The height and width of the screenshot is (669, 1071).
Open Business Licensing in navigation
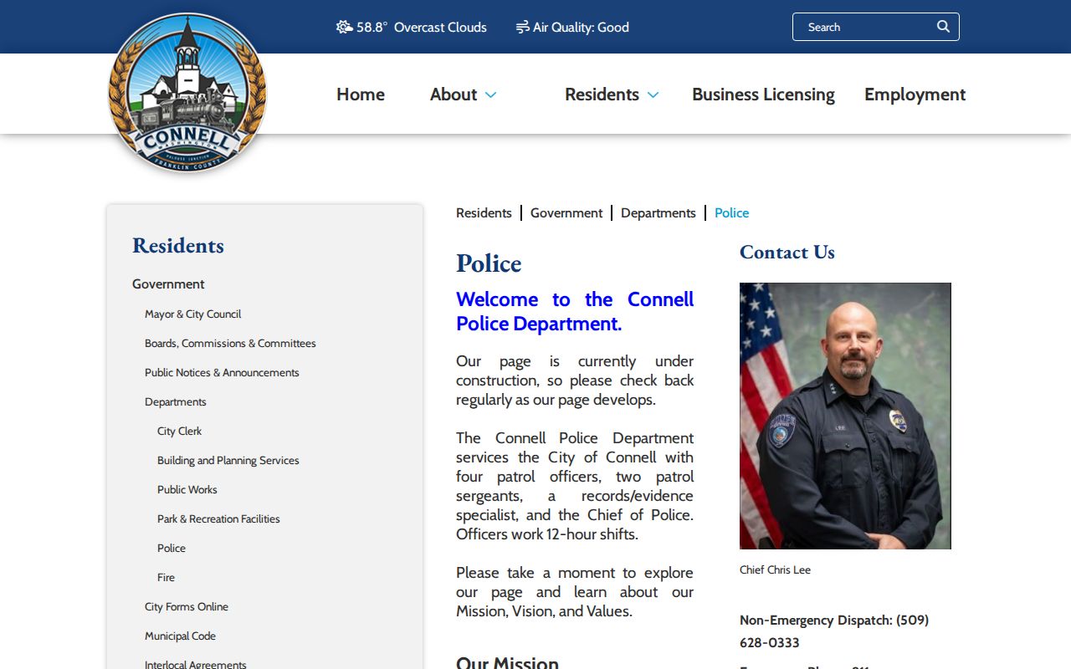pos(763,94)
